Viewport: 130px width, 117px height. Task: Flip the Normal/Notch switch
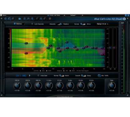click(x=62, y=76)
